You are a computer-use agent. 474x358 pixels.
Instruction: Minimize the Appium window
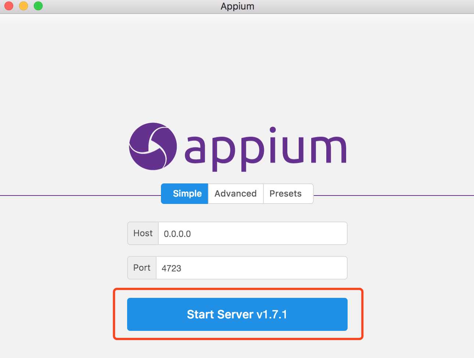(24, 6)
